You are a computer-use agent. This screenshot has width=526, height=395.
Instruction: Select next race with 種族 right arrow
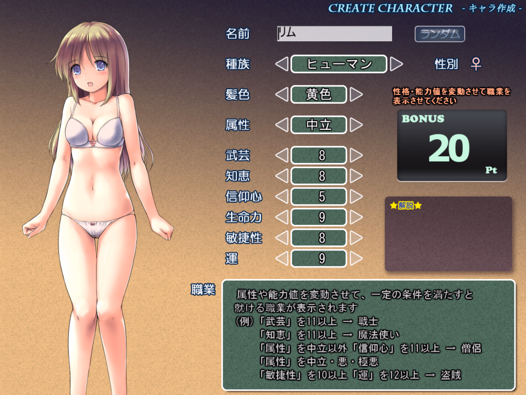coord(396,64)
